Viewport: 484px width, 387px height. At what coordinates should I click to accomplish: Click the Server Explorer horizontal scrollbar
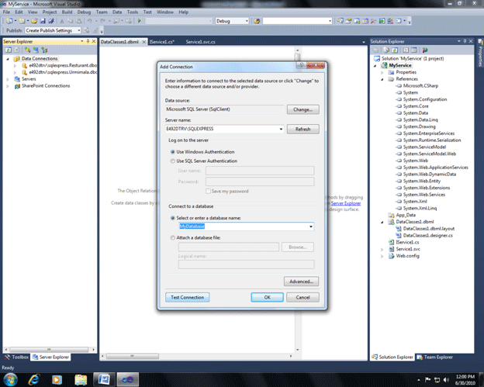[50, 349]
